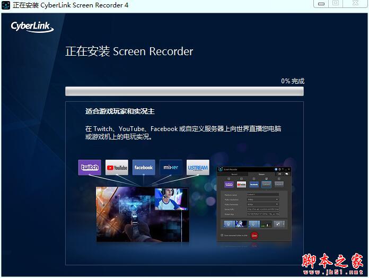This screenshot has height=278, width=369.
Task: Click the '正在安装 Screen Recorder' heading
Action: click(129, 51)
